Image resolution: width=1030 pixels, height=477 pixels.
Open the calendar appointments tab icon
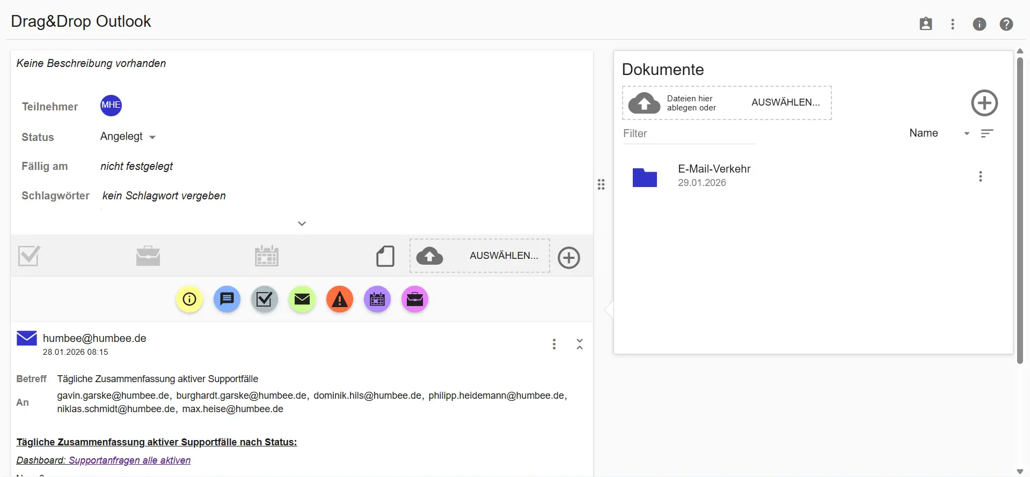[x=267, y=256]
